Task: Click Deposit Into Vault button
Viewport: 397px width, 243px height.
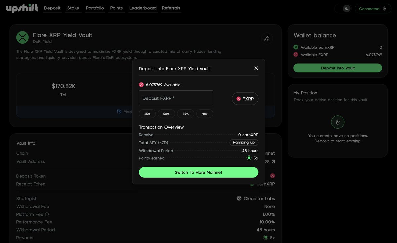Action: pyautogui.click(x=338, y=68)
